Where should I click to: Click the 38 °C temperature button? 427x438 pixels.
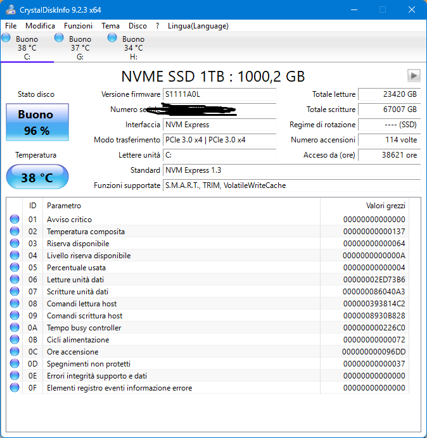pos(37,178)
